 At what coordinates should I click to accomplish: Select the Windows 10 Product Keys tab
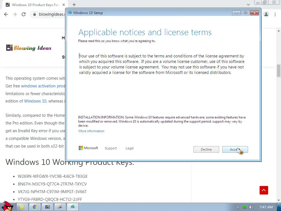point(35,5)
